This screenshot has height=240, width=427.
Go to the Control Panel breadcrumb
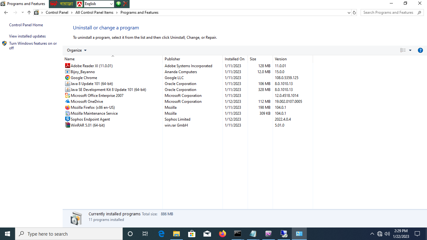tap(57, 12)
